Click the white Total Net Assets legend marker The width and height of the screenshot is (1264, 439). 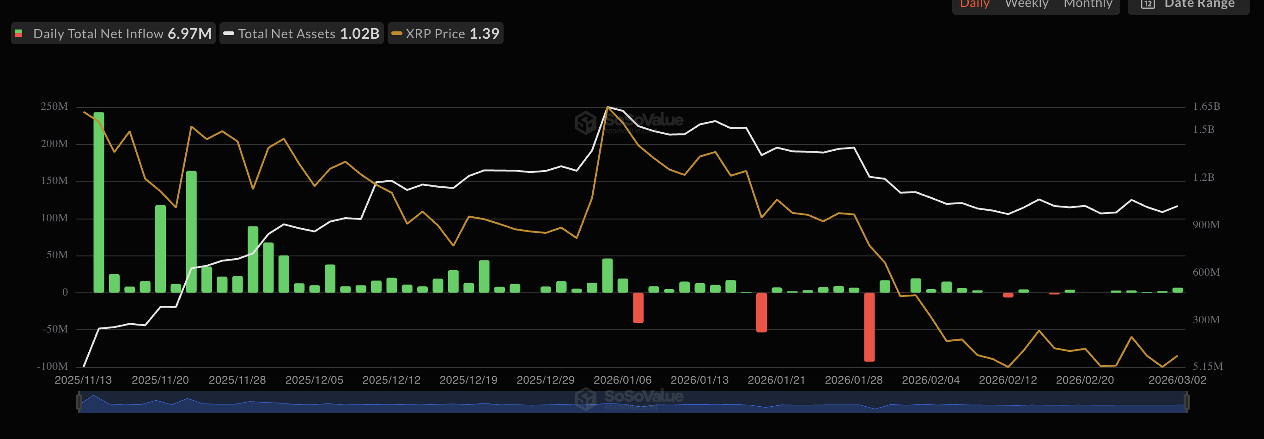[228, 34]
